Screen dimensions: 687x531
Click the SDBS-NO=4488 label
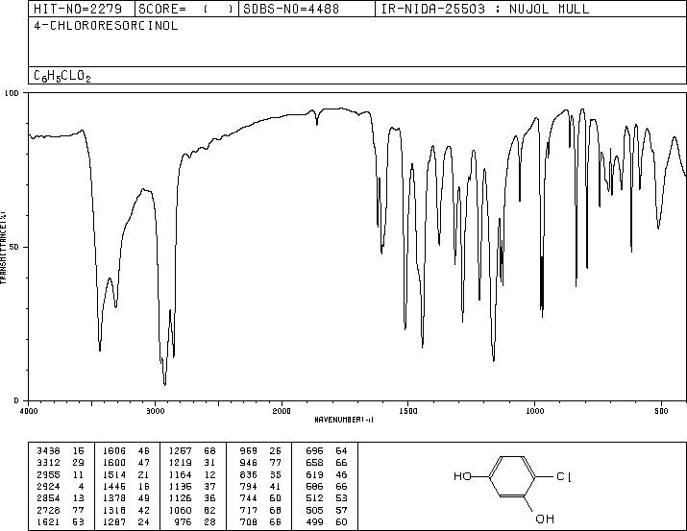tap(291, 9)
